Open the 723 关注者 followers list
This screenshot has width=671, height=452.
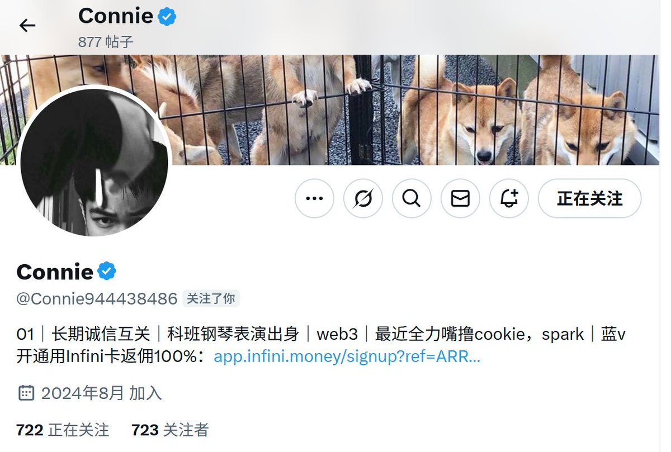170,430
